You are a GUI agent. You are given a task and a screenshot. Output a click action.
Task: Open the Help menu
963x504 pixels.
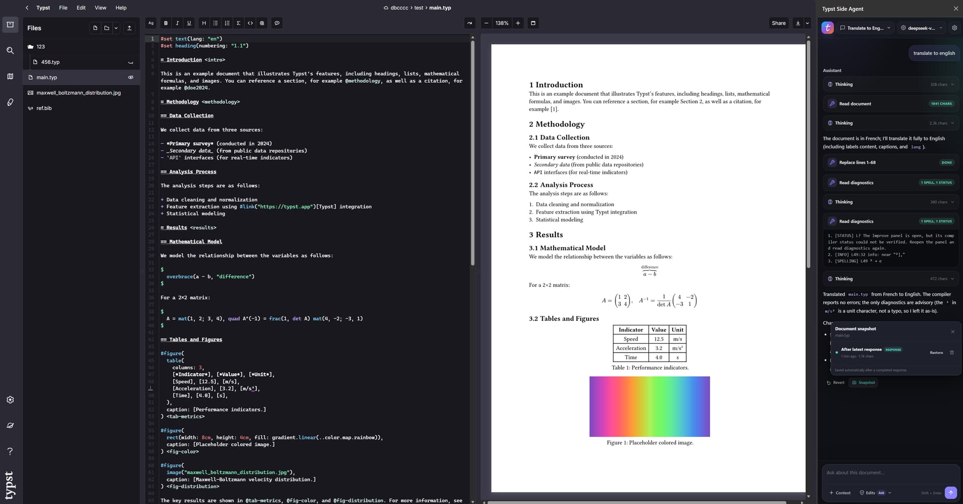point(121,8)
